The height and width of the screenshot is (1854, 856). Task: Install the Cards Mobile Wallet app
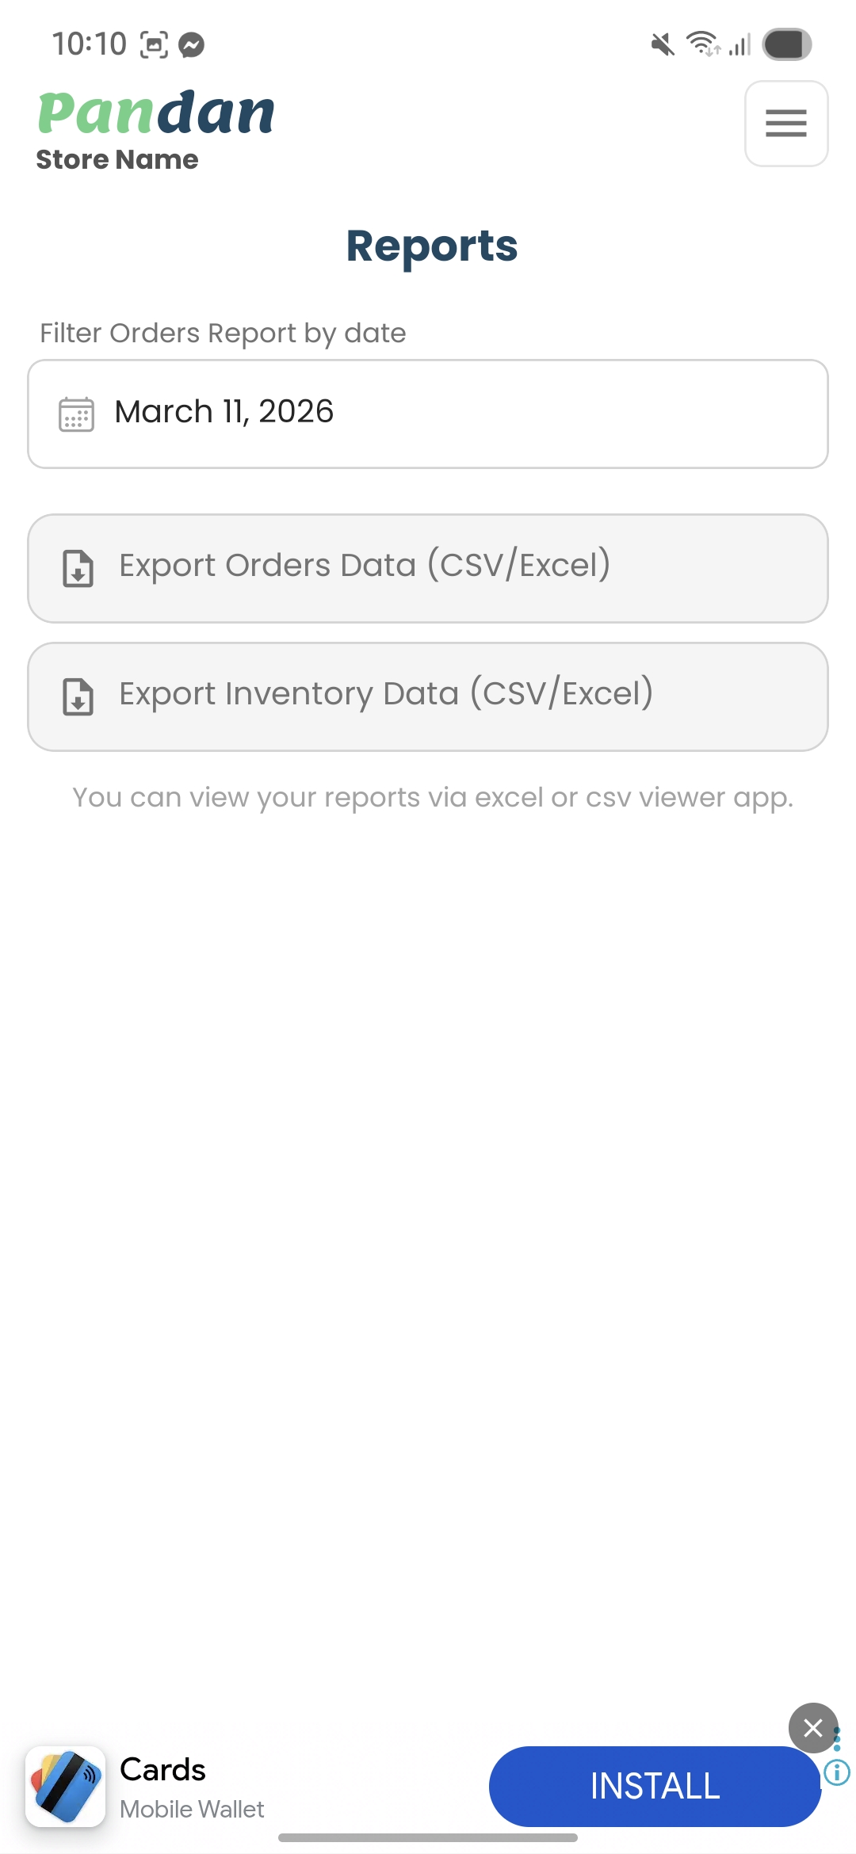655,1786
